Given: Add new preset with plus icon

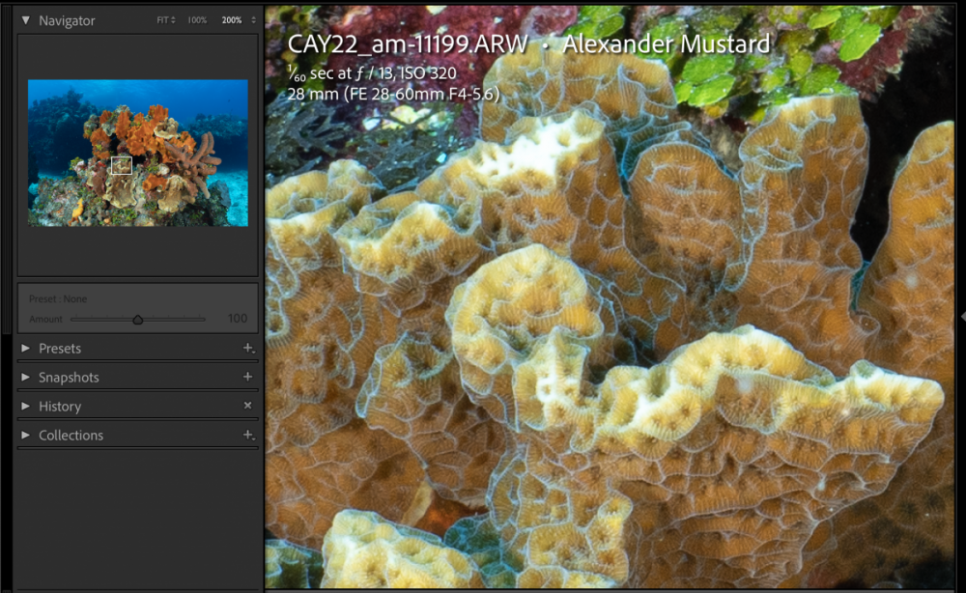Looking at the screenshot, I should click(248, 348).
